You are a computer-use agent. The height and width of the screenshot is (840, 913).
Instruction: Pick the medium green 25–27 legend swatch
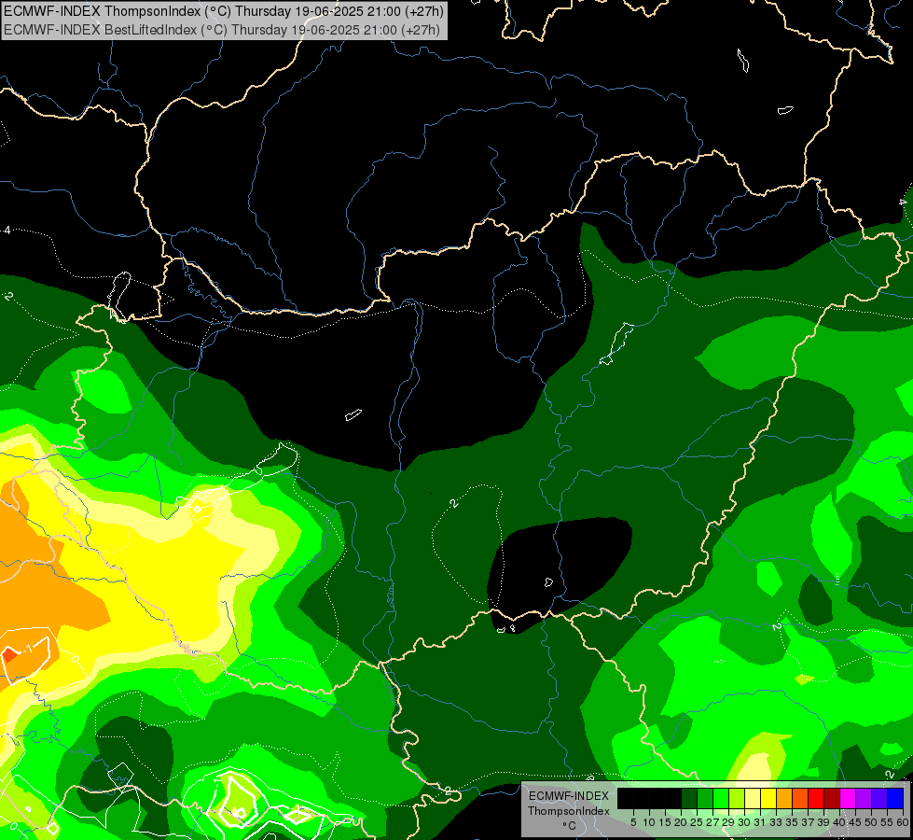coord(704,798)
